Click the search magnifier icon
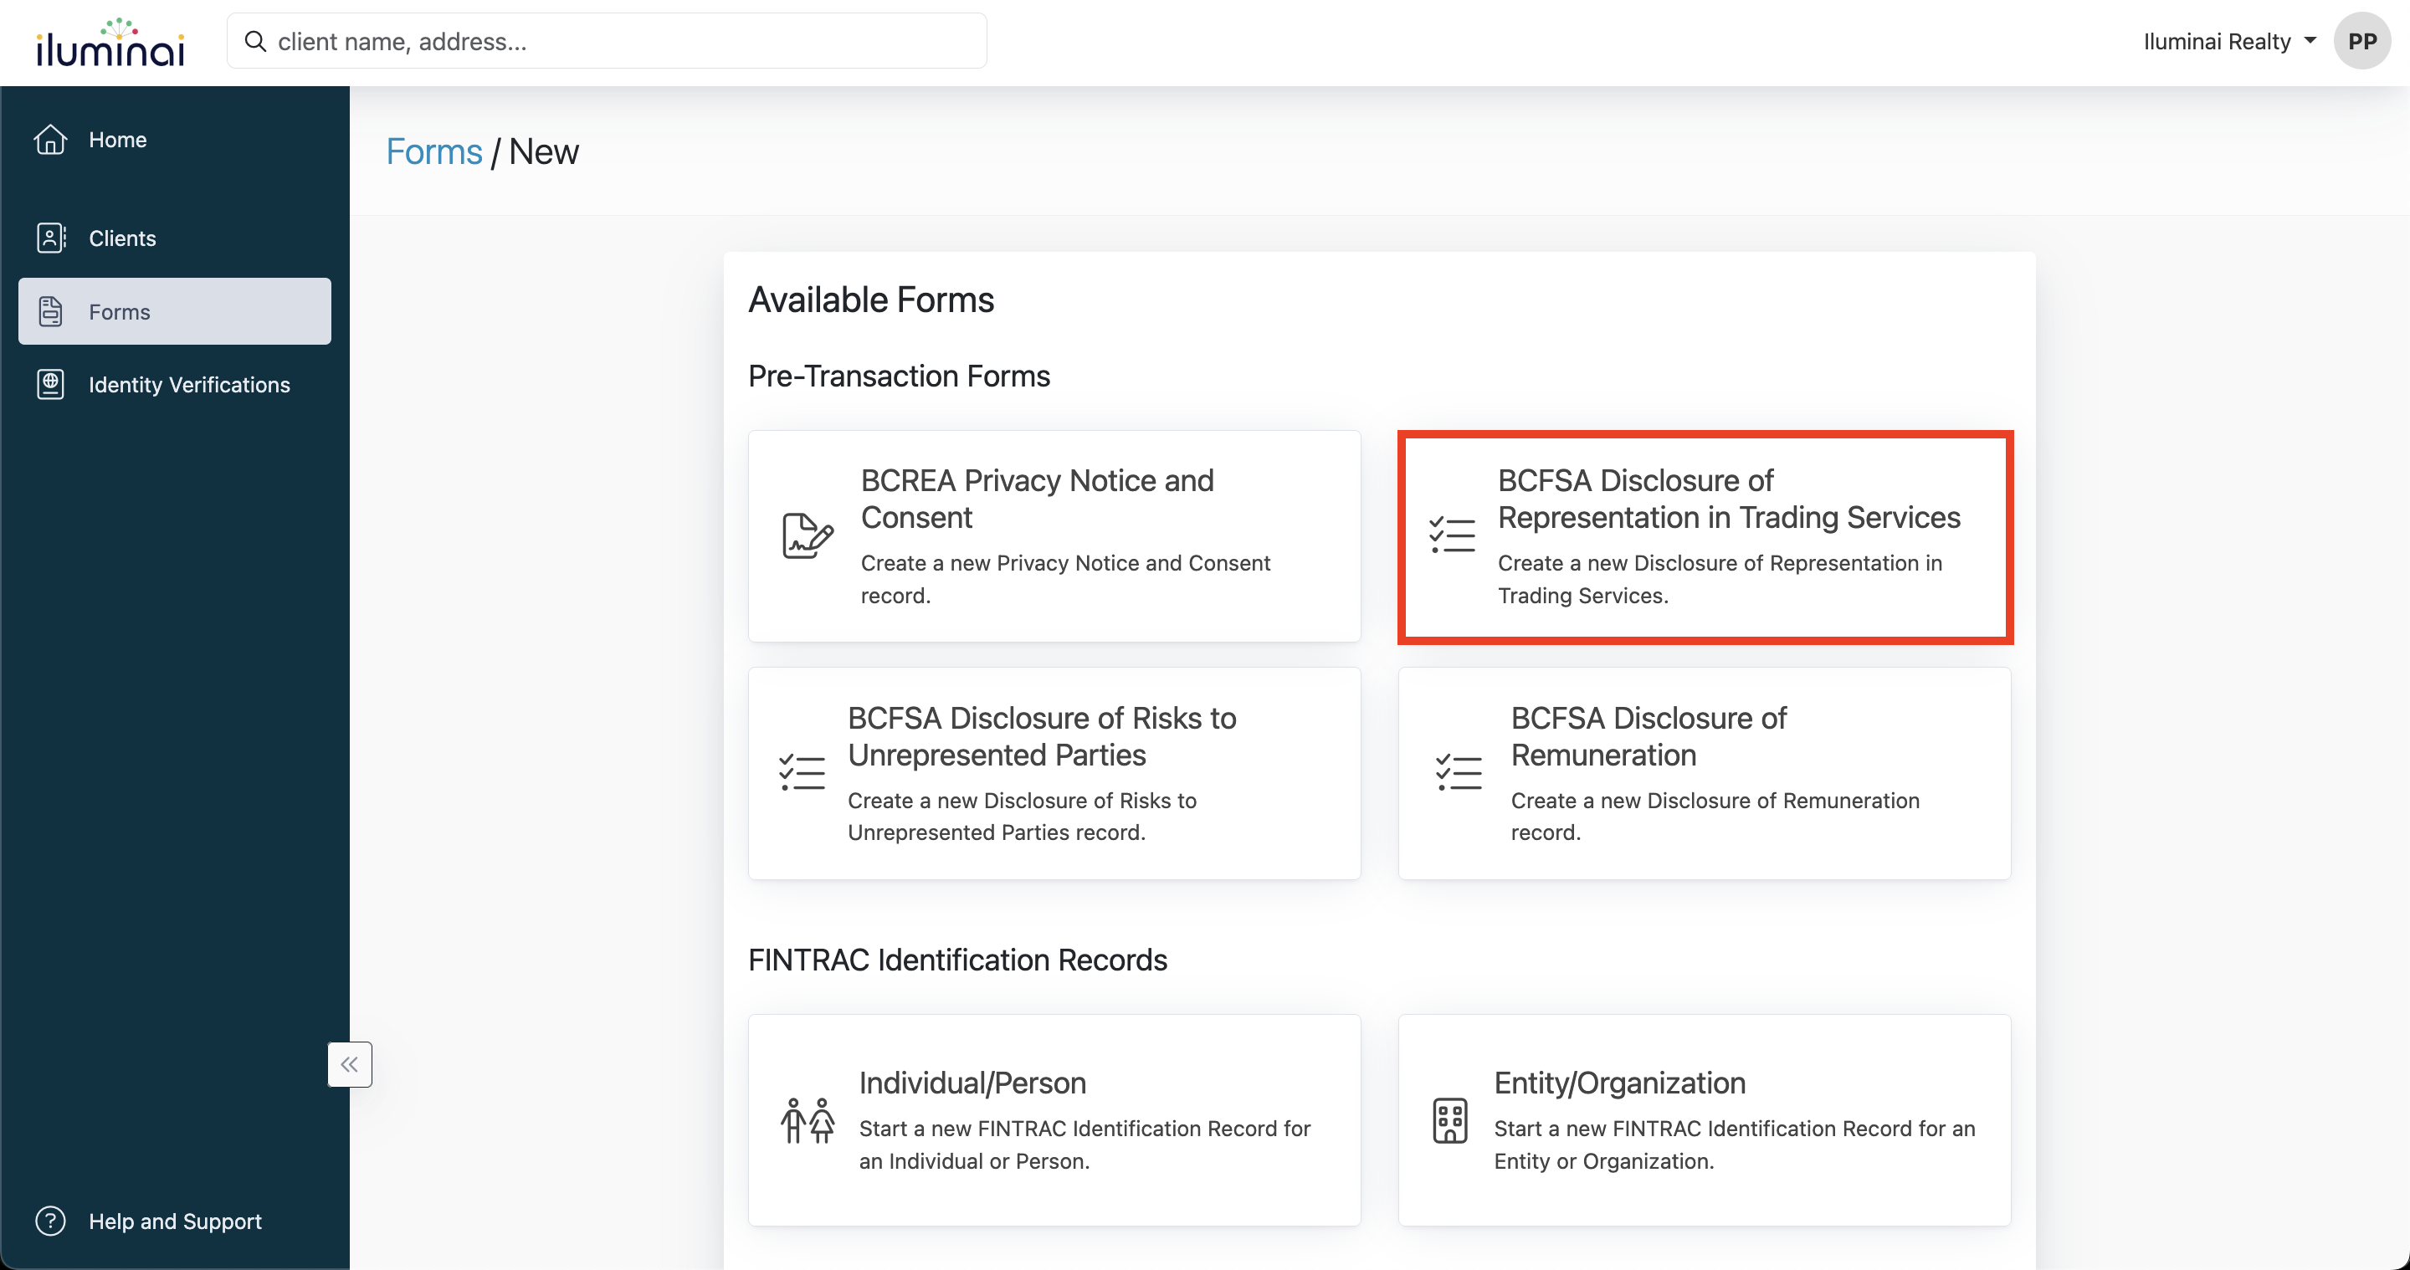 pyautogui.click(x=255, y=41)
